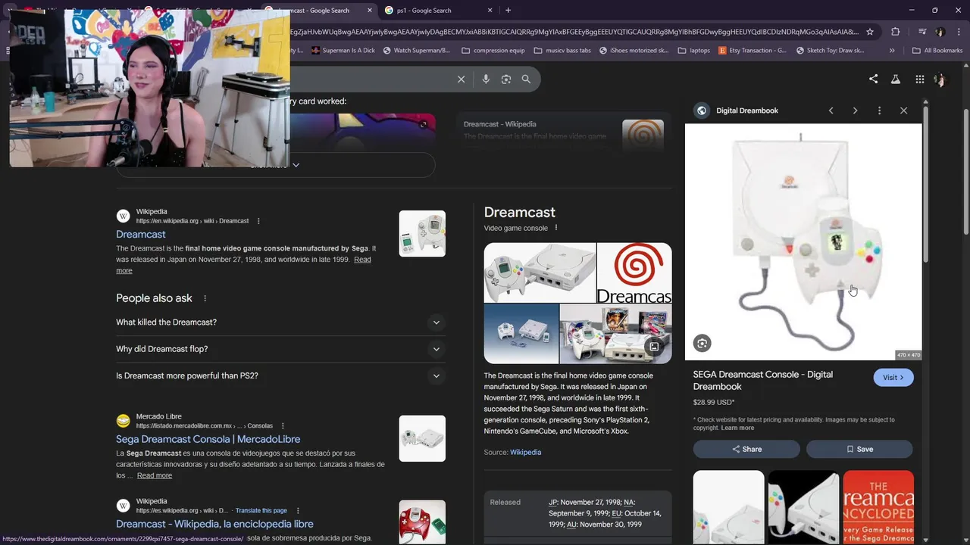Open the large Dreamcast console preview image
This screenshot has width=970, height=545.
(x=803, y=242)
